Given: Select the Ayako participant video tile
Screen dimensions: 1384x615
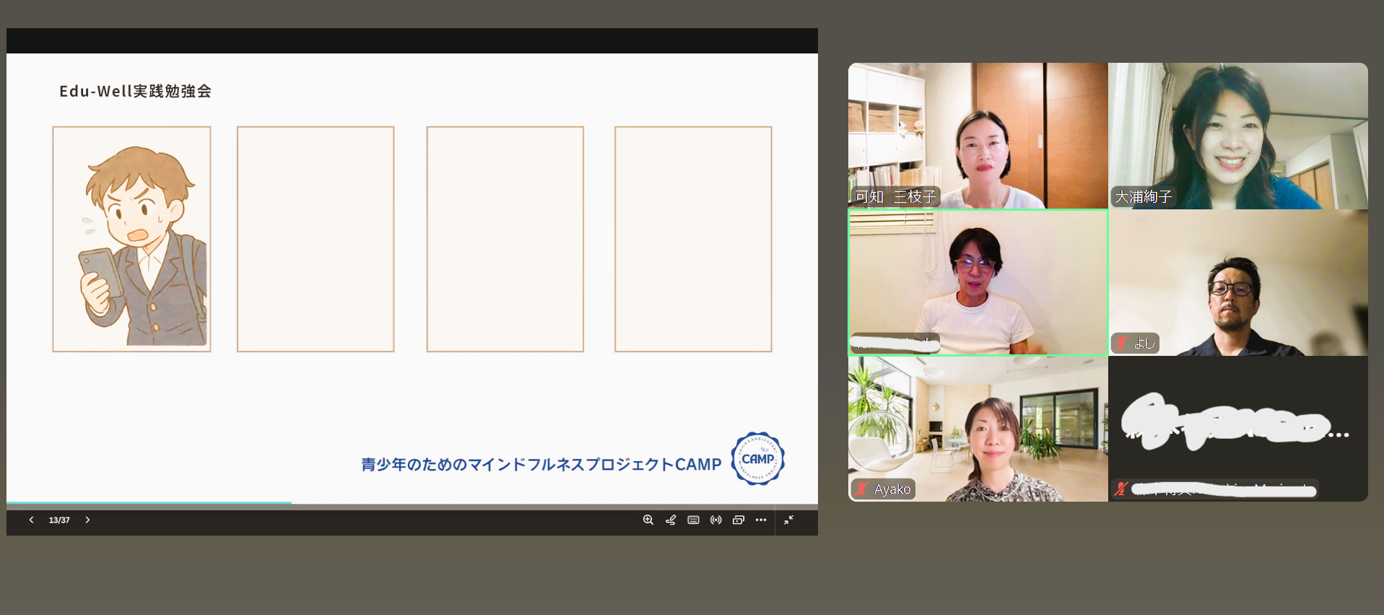Looking at the screenshot, I should tap(978, 429).
